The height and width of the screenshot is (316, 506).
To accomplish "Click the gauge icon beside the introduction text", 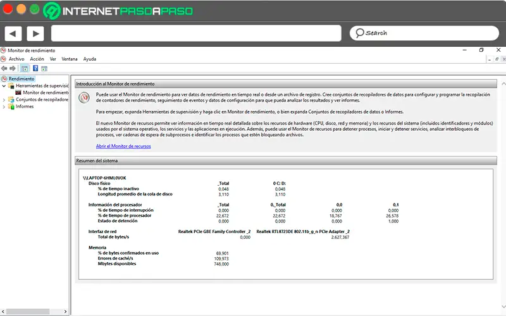I will [84, 97].
